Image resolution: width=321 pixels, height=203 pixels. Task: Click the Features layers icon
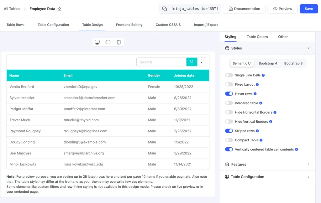pyautogui.click(x=227, y=165)
